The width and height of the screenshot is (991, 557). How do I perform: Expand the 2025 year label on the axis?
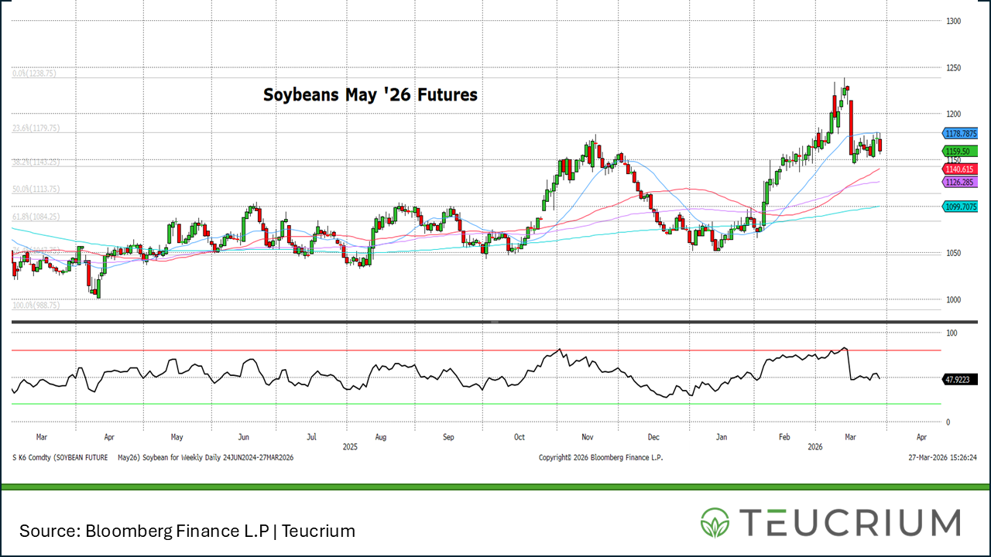pos(350,446)
